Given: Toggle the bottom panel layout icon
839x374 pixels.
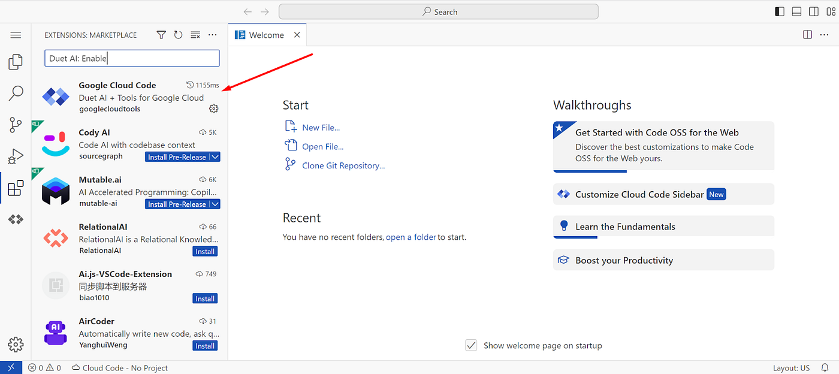Looking at the screenshot, I should point(796,11).
